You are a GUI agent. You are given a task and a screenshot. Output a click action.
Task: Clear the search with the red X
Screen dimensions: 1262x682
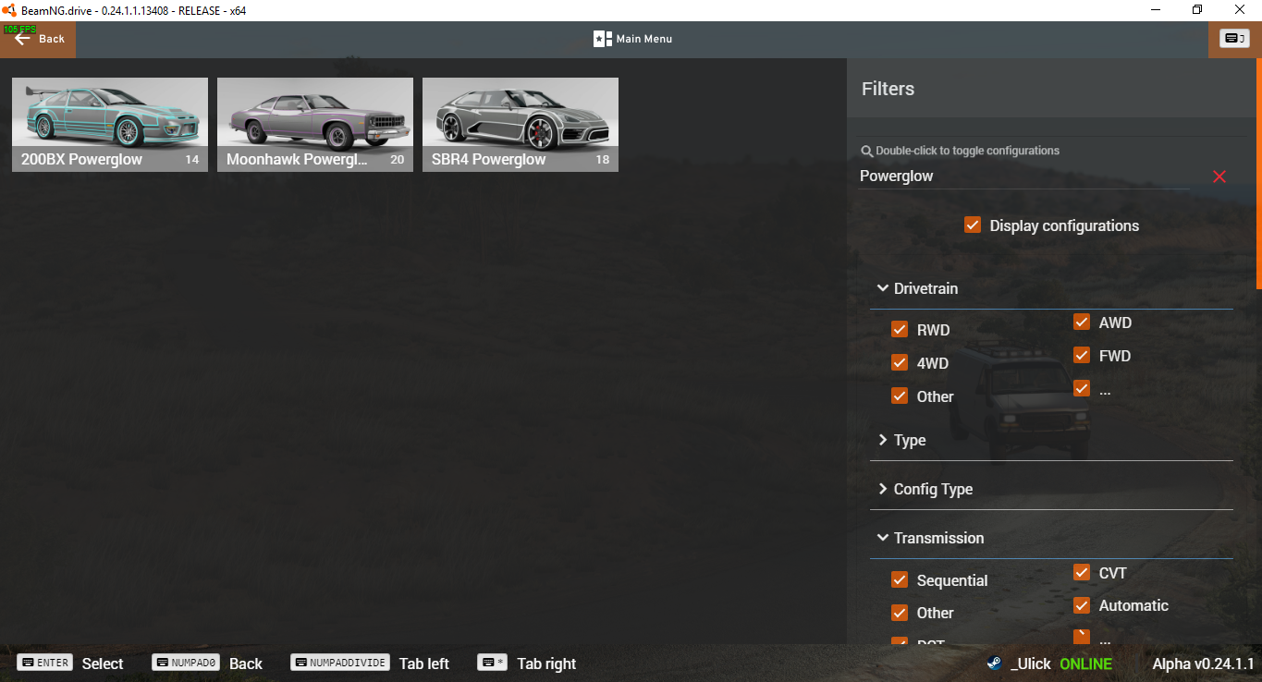point(1219,177)
